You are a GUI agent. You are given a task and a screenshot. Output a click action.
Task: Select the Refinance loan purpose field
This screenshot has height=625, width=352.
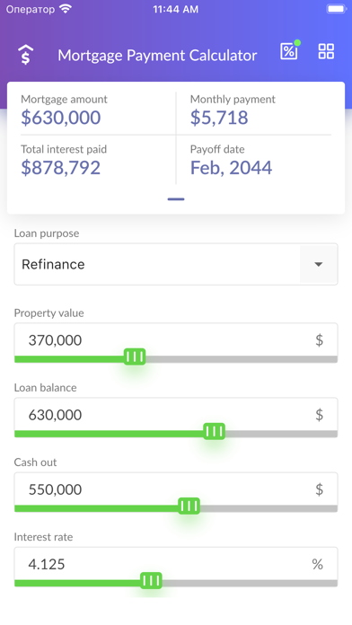pyautogui.click(x=176, y=264)
